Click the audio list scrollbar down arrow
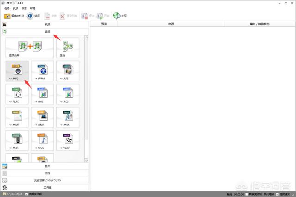The image size is (296, 197). pos(86,160)
